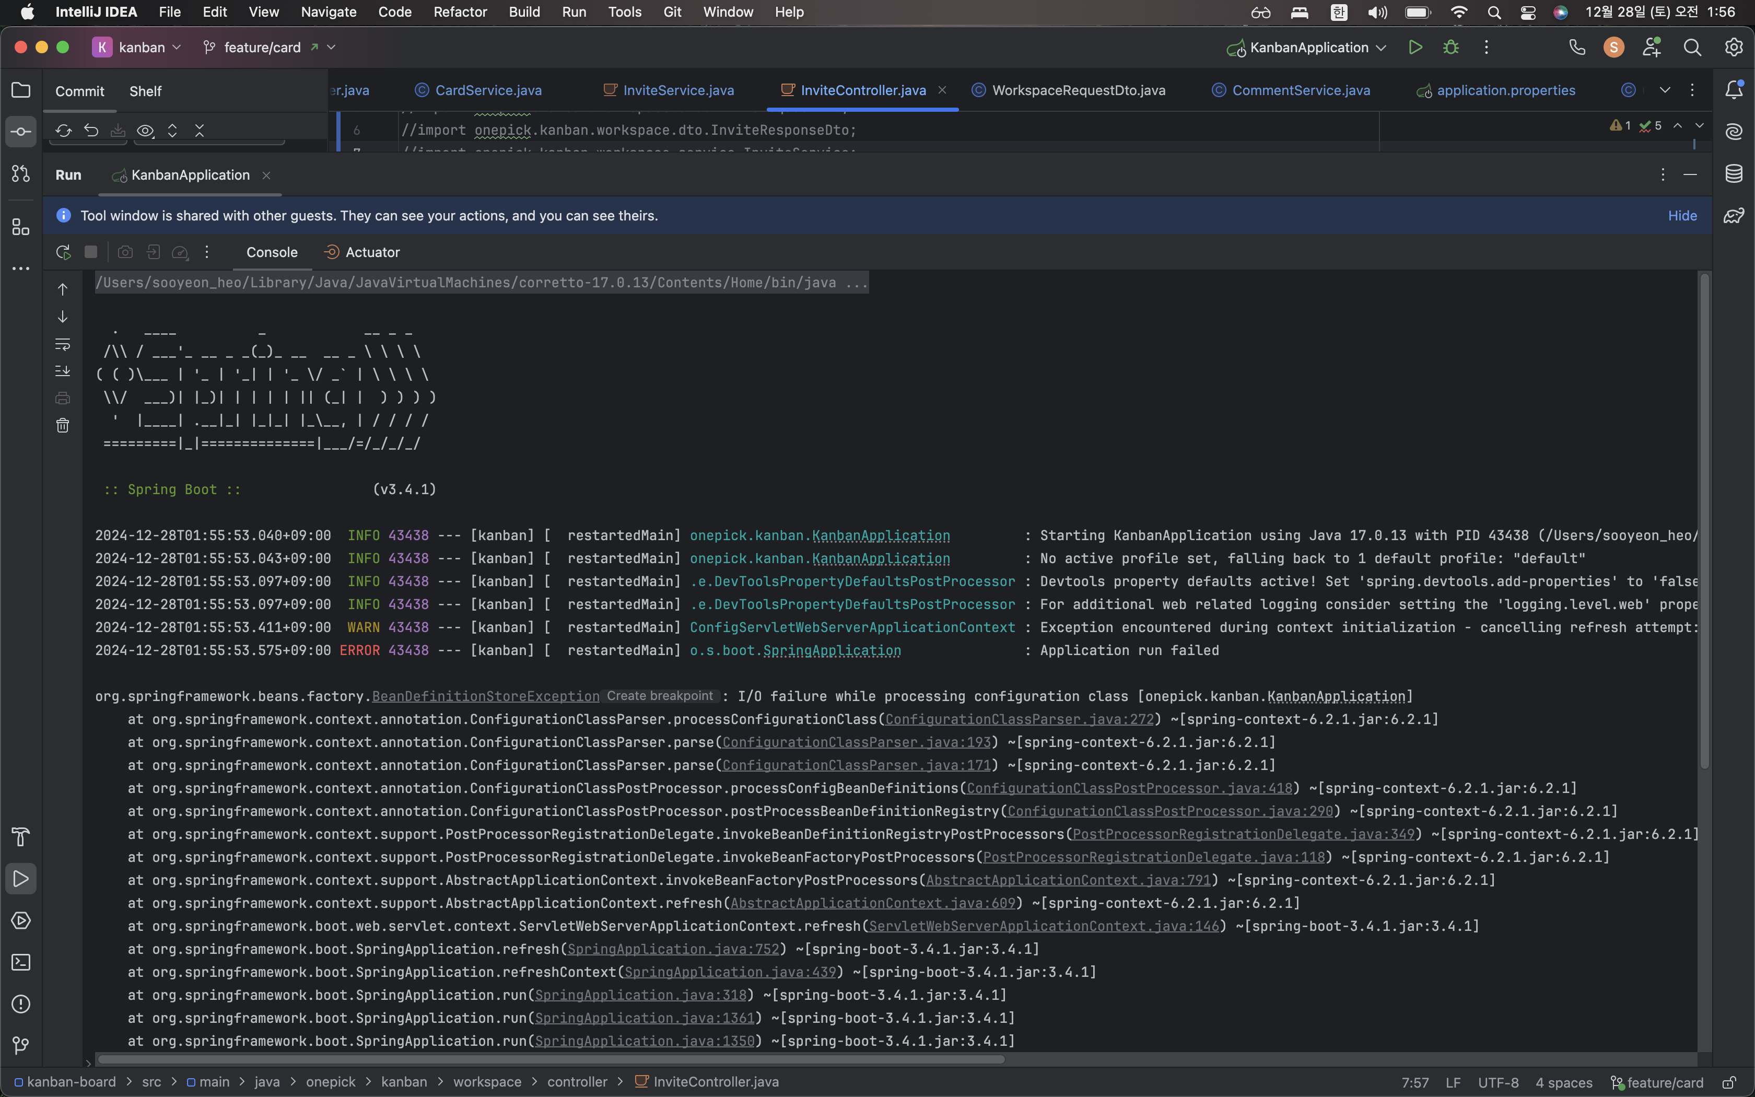Image resolution: width=1755 pixels, height=1097 pixels.
Task: Open the Refactor menu
Action: point(460,11)
